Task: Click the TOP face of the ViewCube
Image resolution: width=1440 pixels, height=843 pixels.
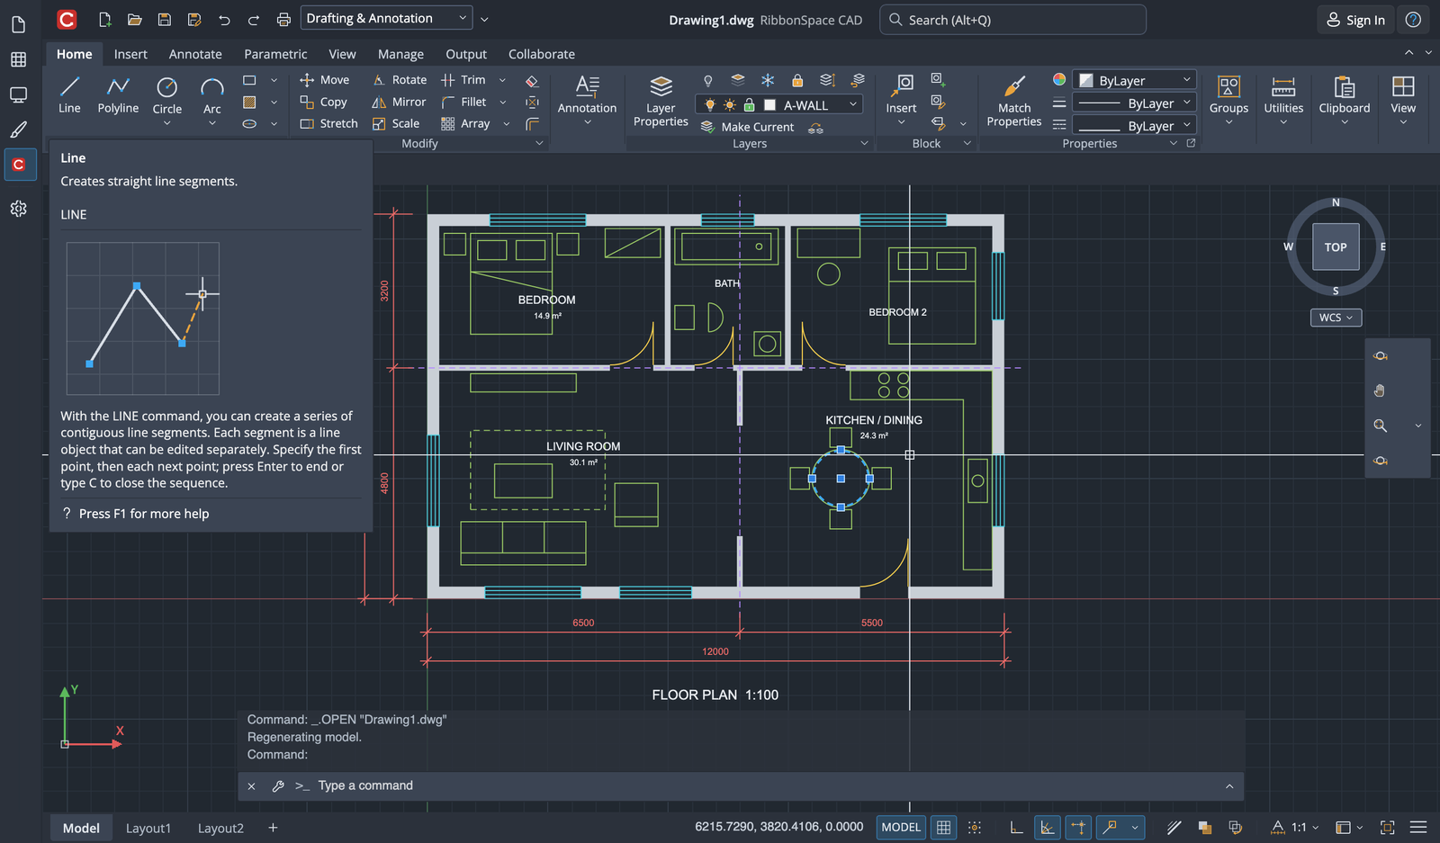Action: pyautogui.click(x=1336, y=247)
